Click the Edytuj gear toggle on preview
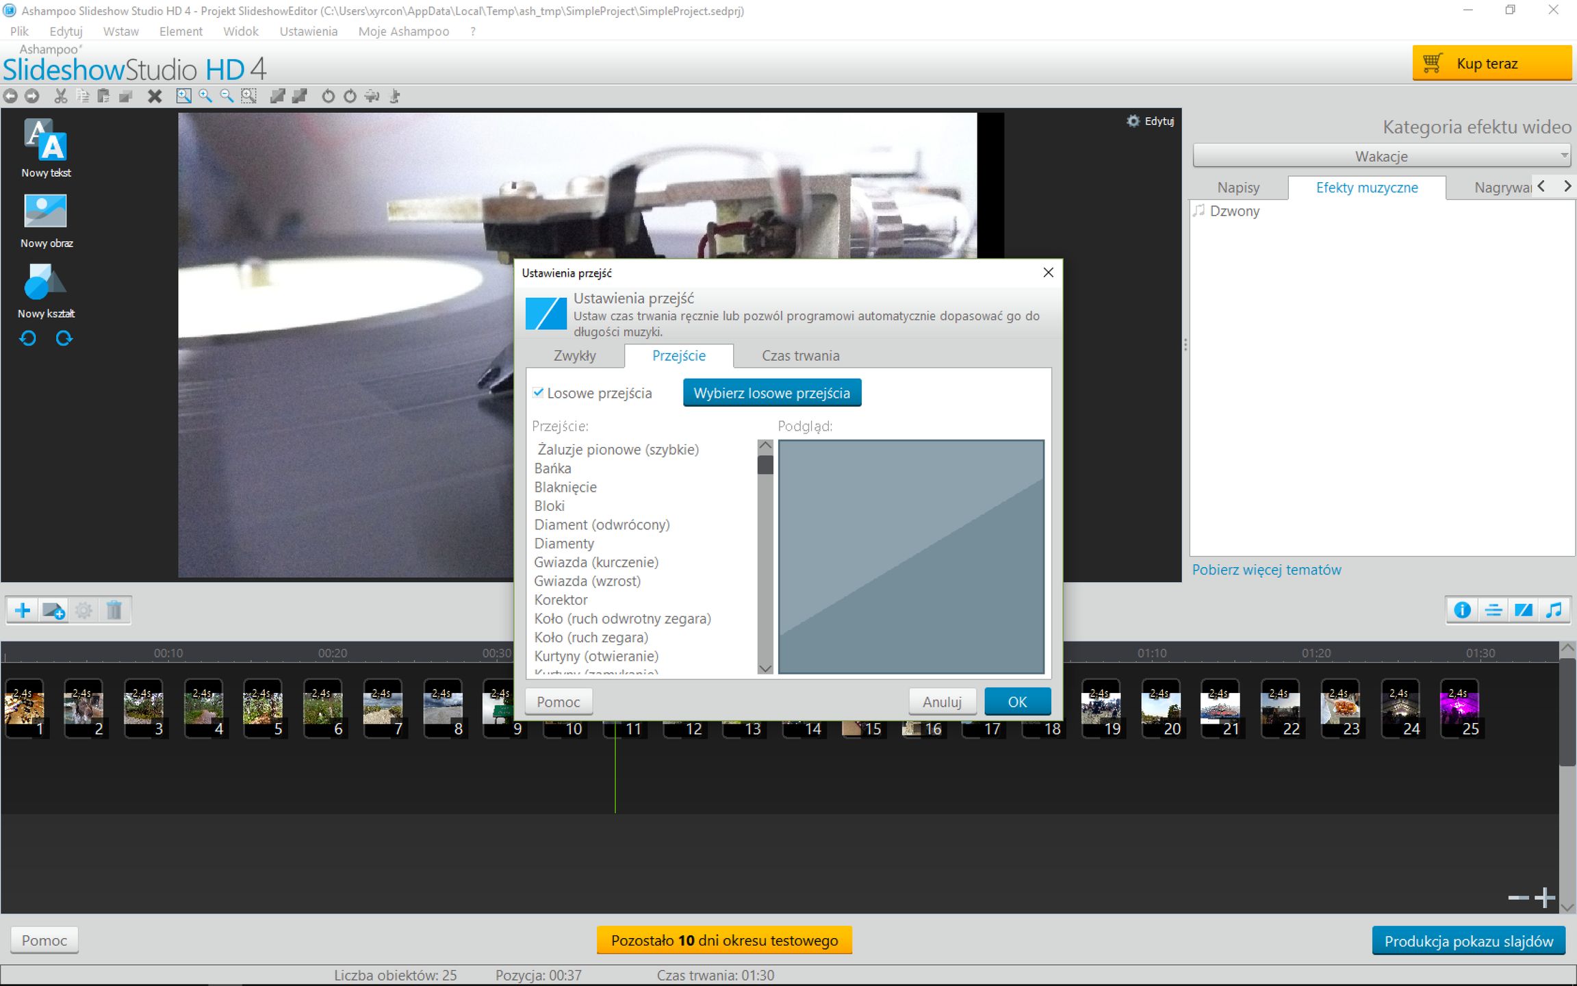Viewport: 1577px width, 986px height. point(1149,121)
